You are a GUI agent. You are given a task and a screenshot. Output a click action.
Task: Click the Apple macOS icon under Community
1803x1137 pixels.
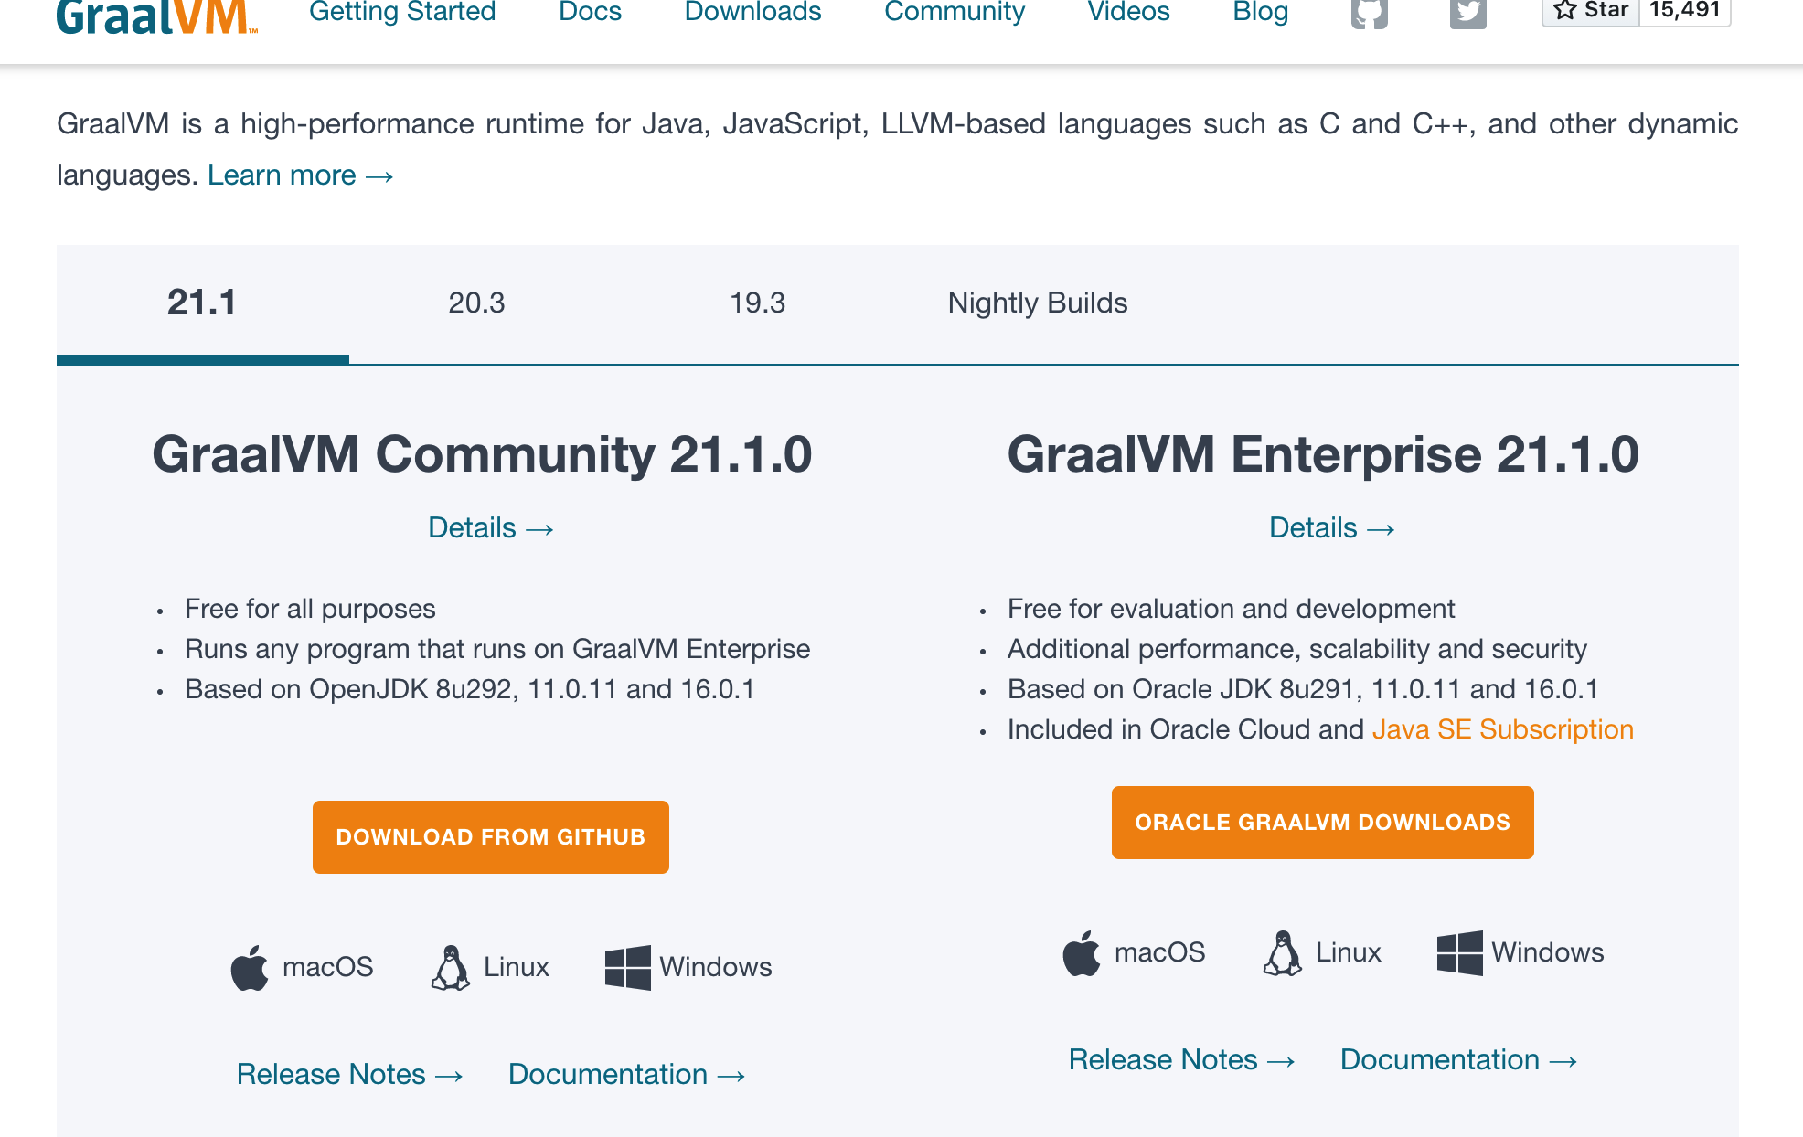click(x=249, y=967)
